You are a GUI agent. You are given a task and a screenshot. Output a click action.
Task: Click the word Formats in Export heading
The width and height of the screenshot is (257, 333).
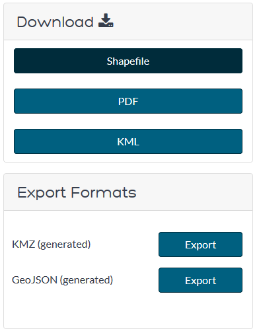pyautogui.click(x=104, y=192)
